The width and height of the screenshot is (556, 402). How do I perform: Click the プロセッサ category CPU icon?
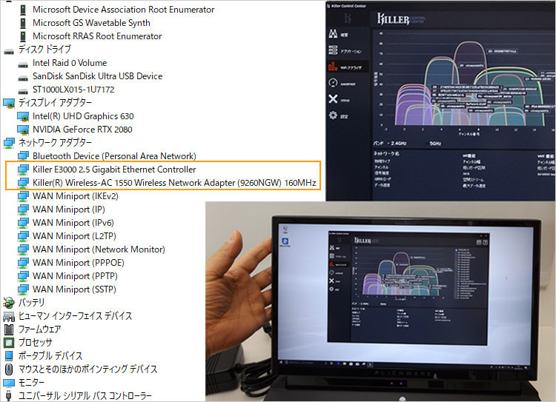click(x=9, y=343)
